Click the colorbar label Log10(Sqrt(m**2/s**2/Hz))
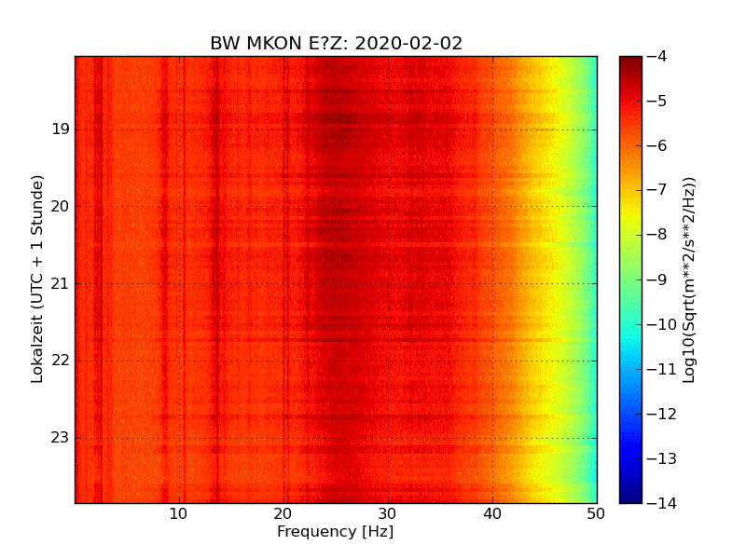The width and height of the screenshot is (746, 559). (x=689, y=279)
